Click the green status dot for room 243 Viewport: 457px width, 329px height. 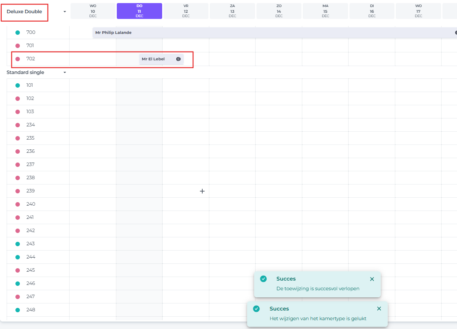point(18,244)
